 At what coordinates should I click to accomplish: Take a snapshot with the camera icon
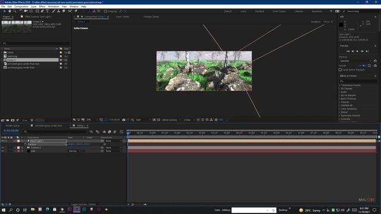click(124, 120)
